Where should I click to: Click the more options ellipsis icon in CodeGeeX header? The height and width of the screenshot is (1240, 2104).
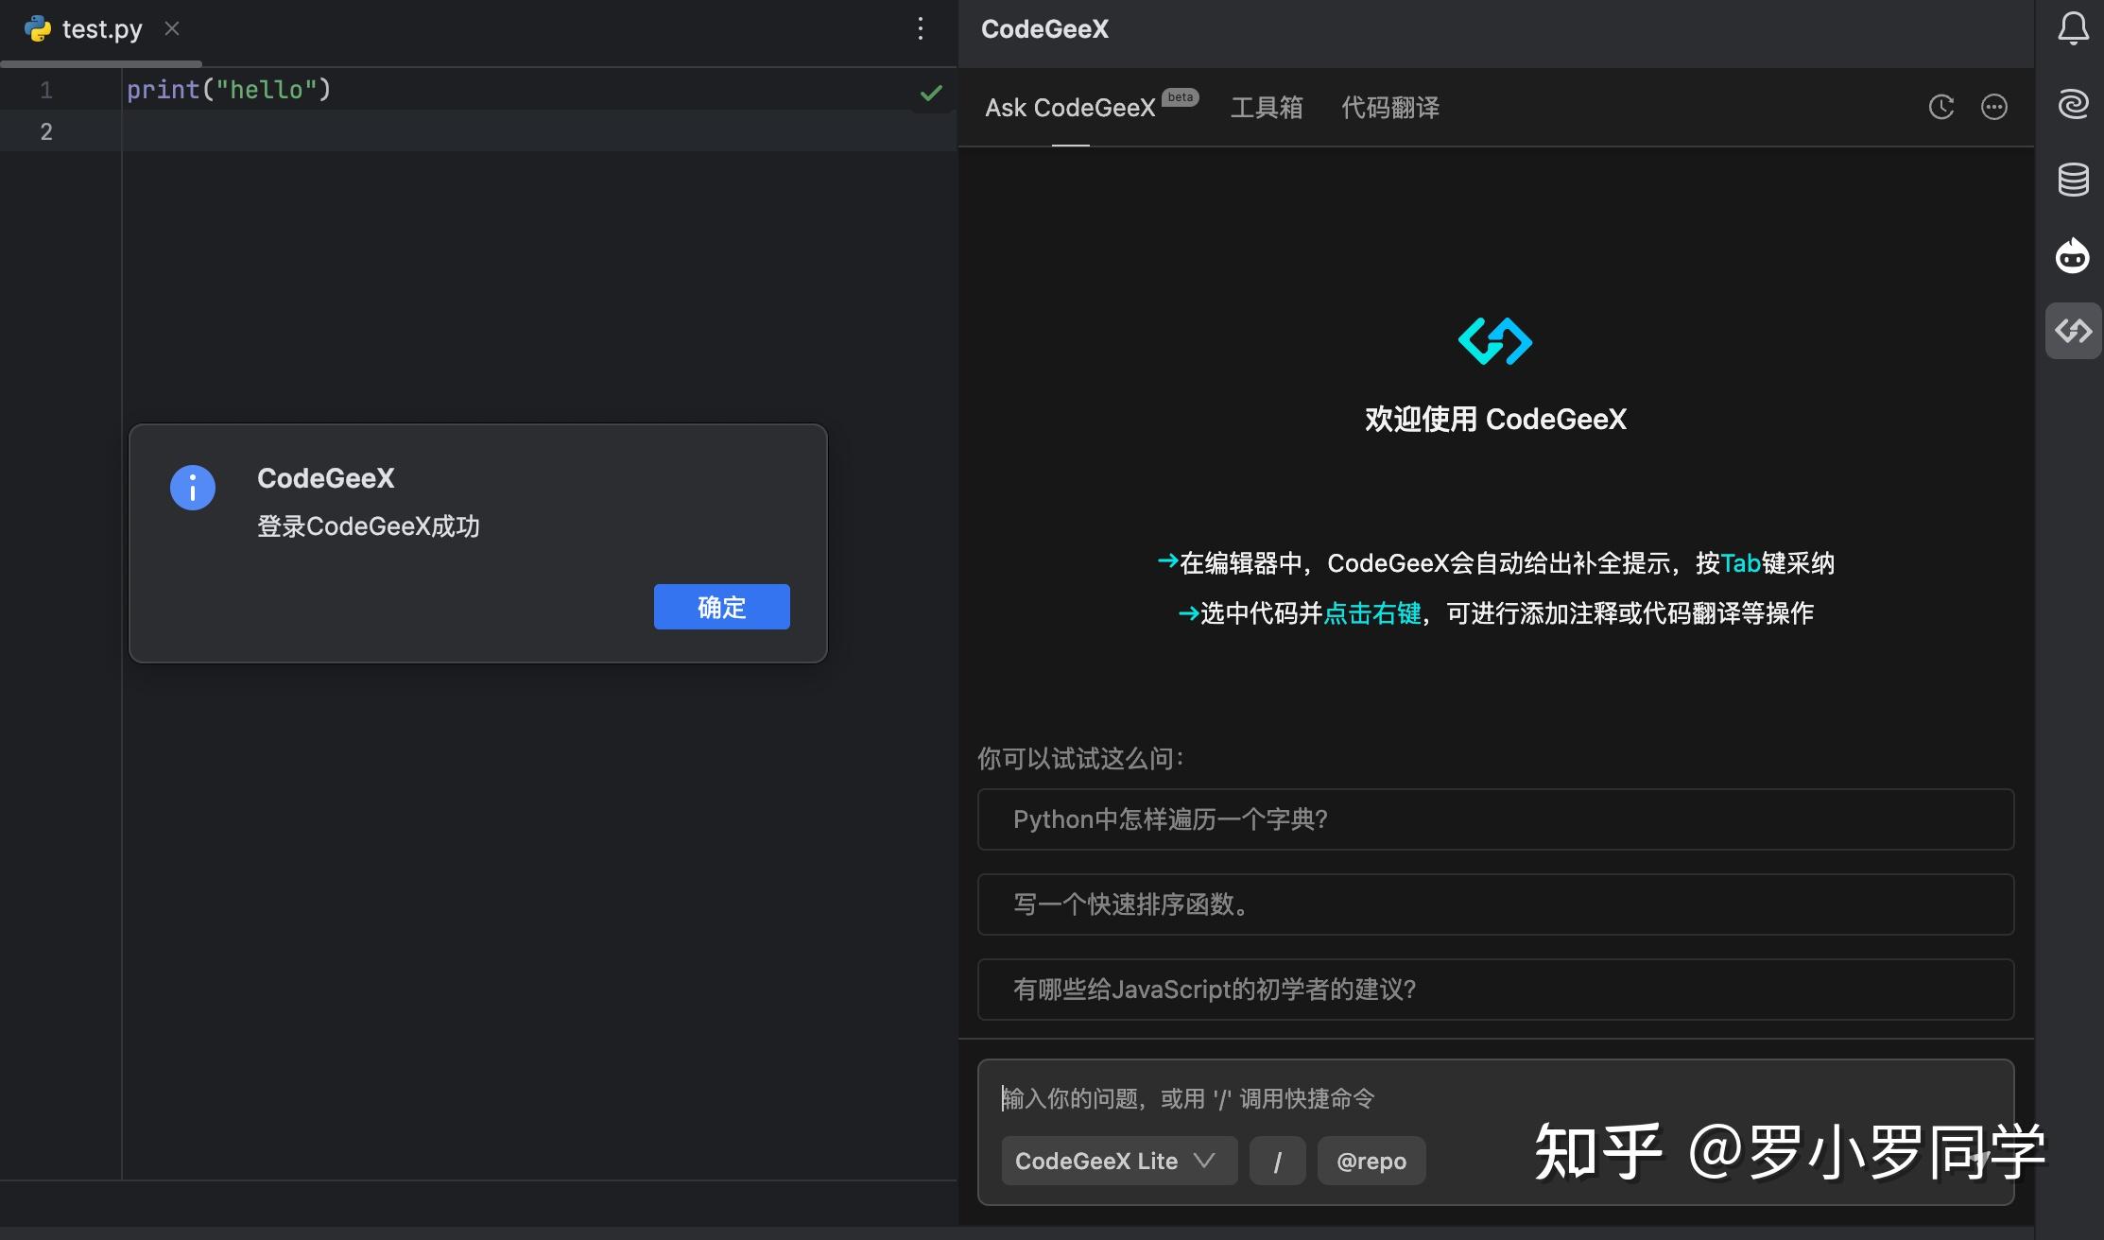1994,107
